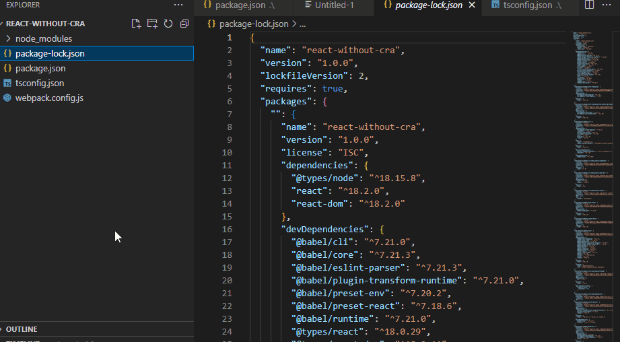Image resolution: width=620 pixels, height=342 pixels.
Task: Click the TS icon beside tsconfig.json in Explorer
Action: (7, 83)
